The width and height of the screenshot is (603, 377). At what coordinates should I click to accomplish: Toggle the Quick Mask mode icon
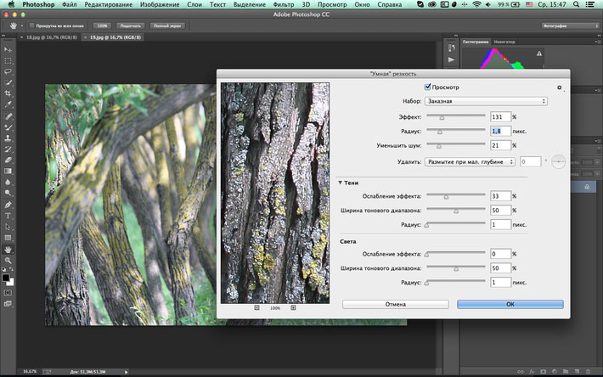click(x=8, y=291)
